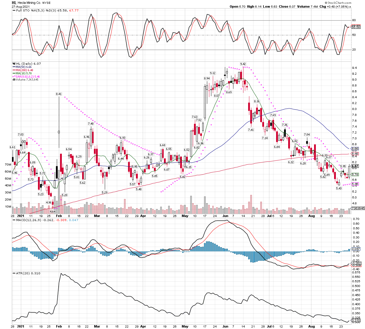The width and height of the screenshot is (365, 329).
Task: Click the 'MACD(12,26,9)' indicator label
Action: pyautogui.click(x=29, y=220)
